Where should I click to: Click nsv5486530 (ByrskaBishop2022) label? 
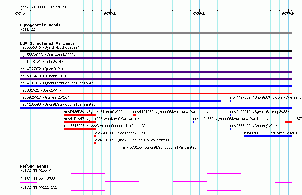93,112
